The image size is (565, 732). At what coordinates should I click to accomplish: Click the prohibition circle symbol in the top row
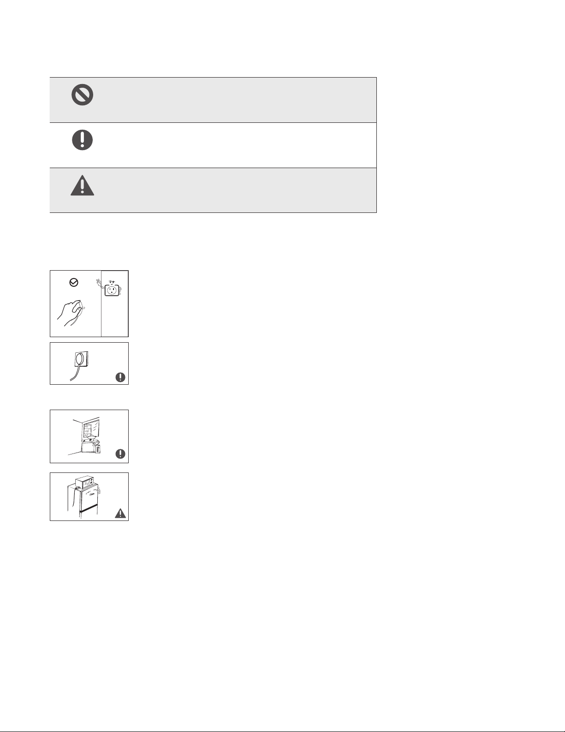[x=83, y=95]
